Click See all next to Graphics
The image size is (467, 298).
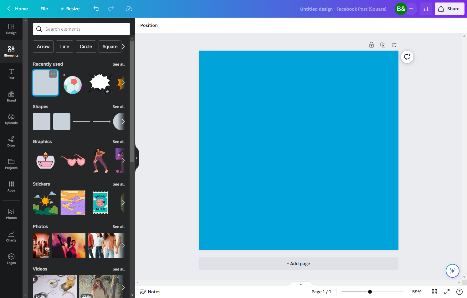click(x=118, y=142)
